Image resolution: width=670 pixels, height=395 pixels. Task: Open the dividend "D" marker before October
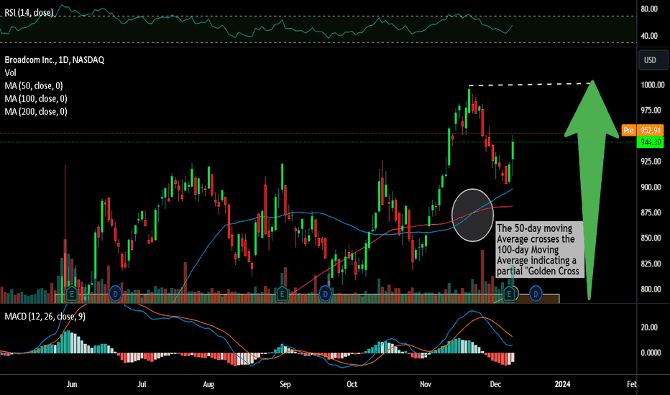(x=326, y=294)
